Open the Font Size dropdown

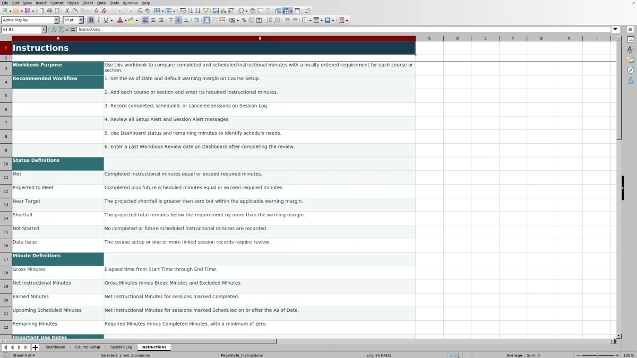(81, 20)
